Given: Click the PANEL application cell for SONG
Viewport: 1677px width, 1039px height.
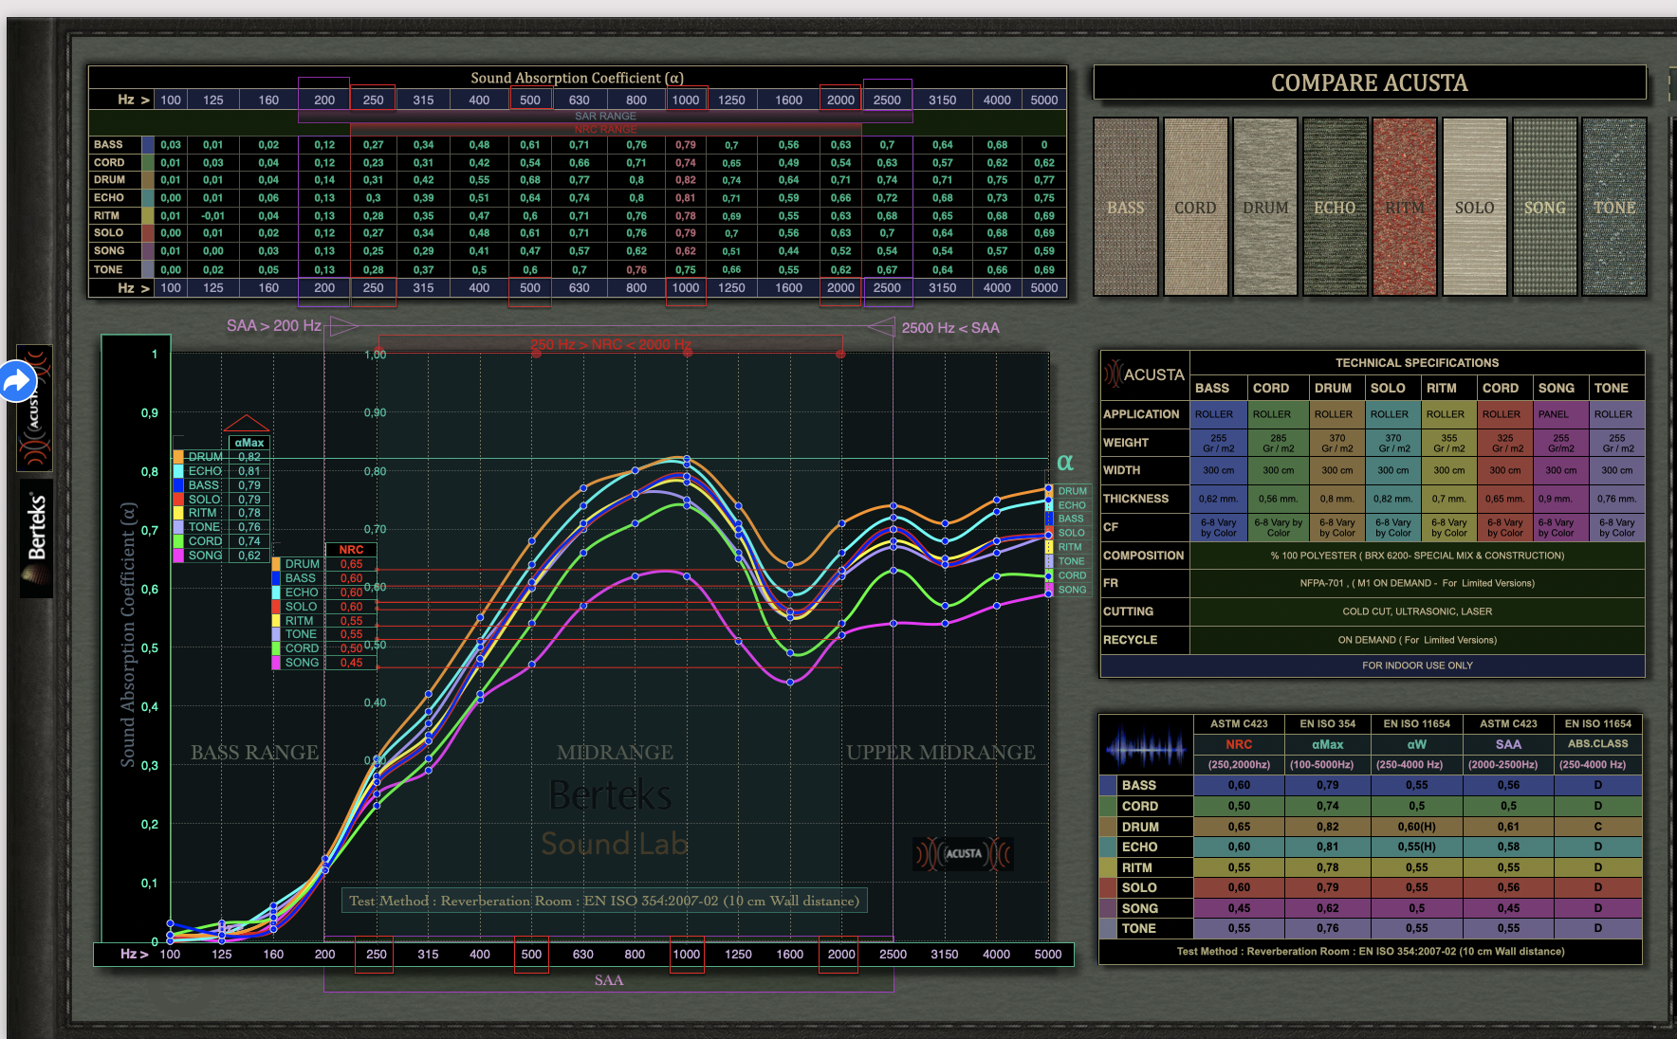Looking at the screenshot, I should (x=1553, y=414).
